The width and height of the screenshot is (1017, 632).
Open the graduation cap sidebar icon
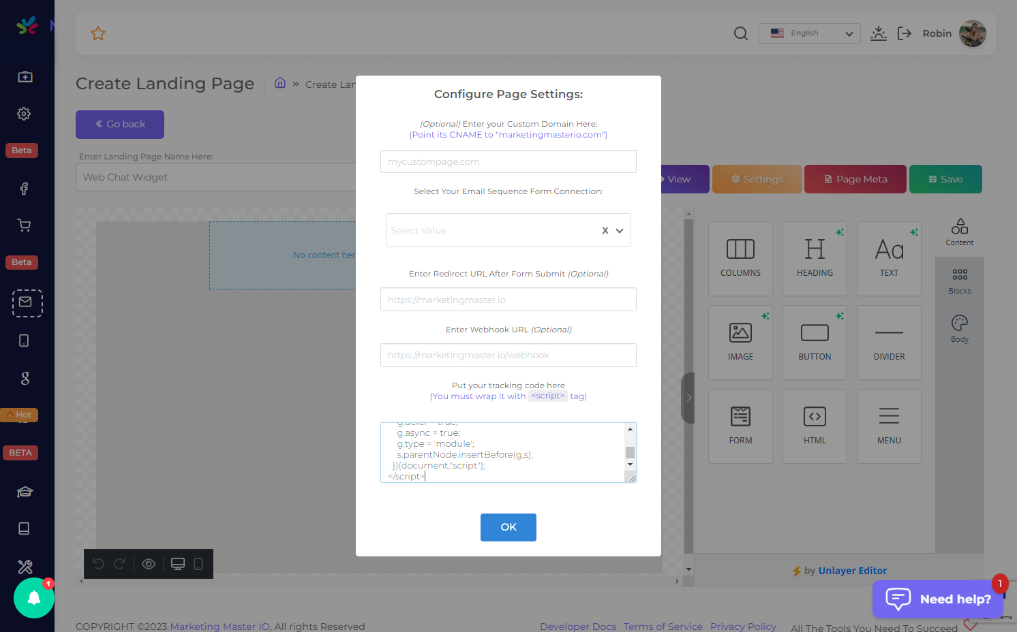tap(25, 492)
